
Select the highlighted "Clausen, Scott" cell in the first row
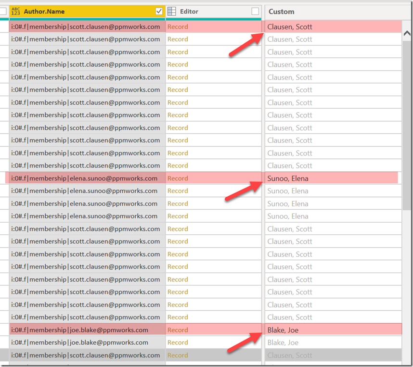(x=333, y=26)
